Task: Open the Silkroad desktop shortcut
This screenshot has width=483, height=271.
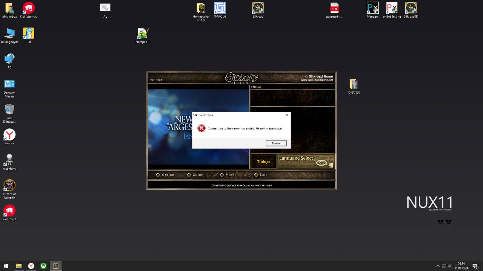Action: pyautogui.click(x=258, y=11)
